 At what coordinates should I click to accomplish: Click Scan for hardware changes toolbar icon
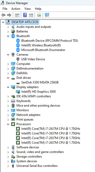47,15
